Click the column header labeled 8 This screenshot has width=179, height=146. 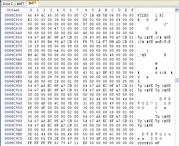pos(86,10)
